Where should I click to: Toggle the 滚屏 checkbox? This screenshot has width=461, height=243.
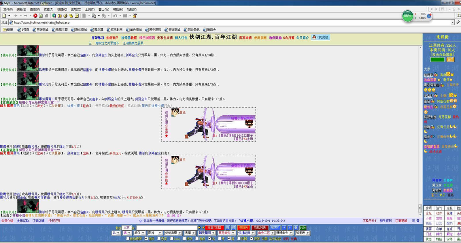click(252, 238)
